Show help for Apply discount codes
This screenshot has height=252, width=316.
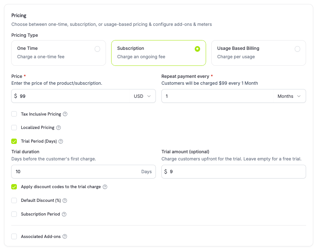pyautogui.click(x=105, y=187)
